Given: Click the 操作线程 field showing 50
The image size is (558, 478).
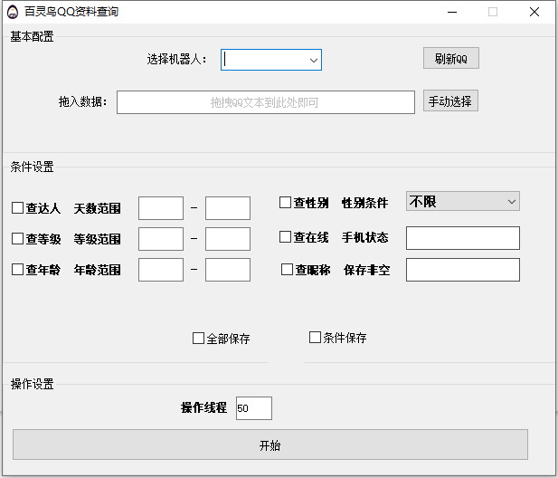Looking at the screenshot, I should click(x=254, y=408).
